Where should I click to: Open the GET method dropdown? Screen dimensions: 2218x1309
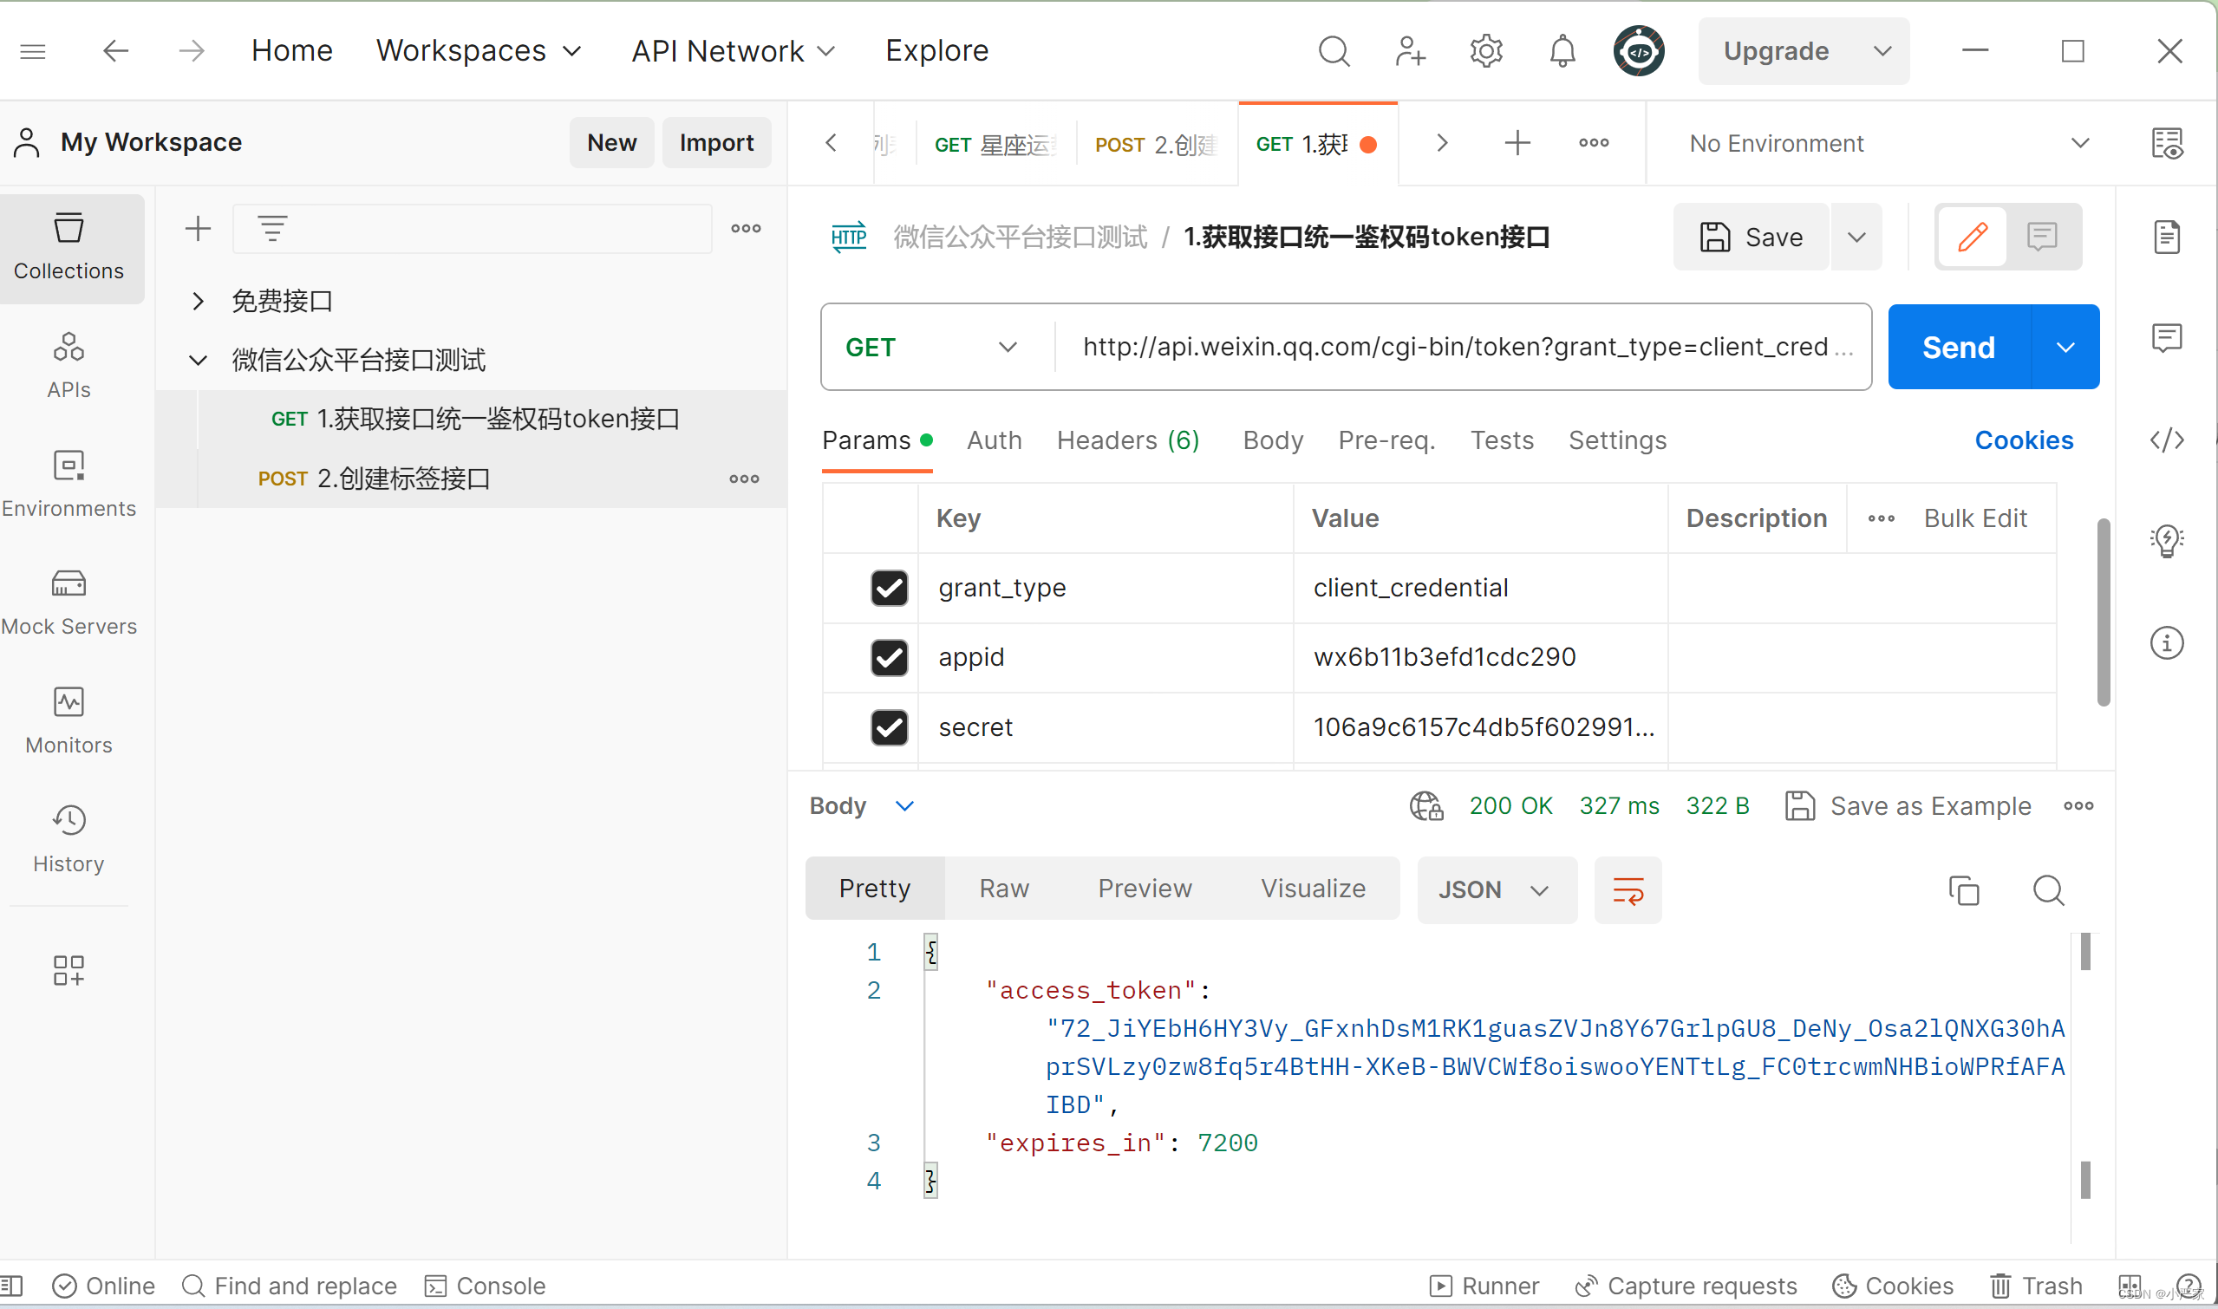(x=931, y=347)
